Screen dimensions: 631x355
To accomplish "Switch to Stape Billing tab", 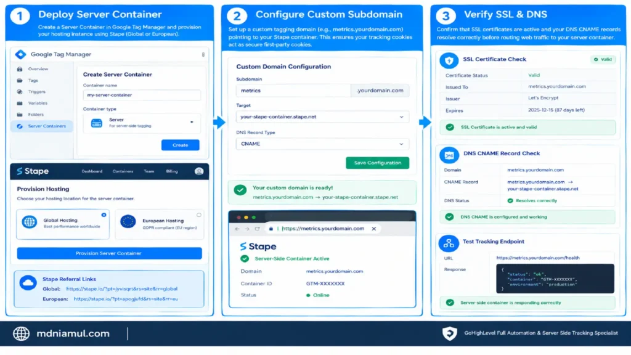I will (172, 171).
